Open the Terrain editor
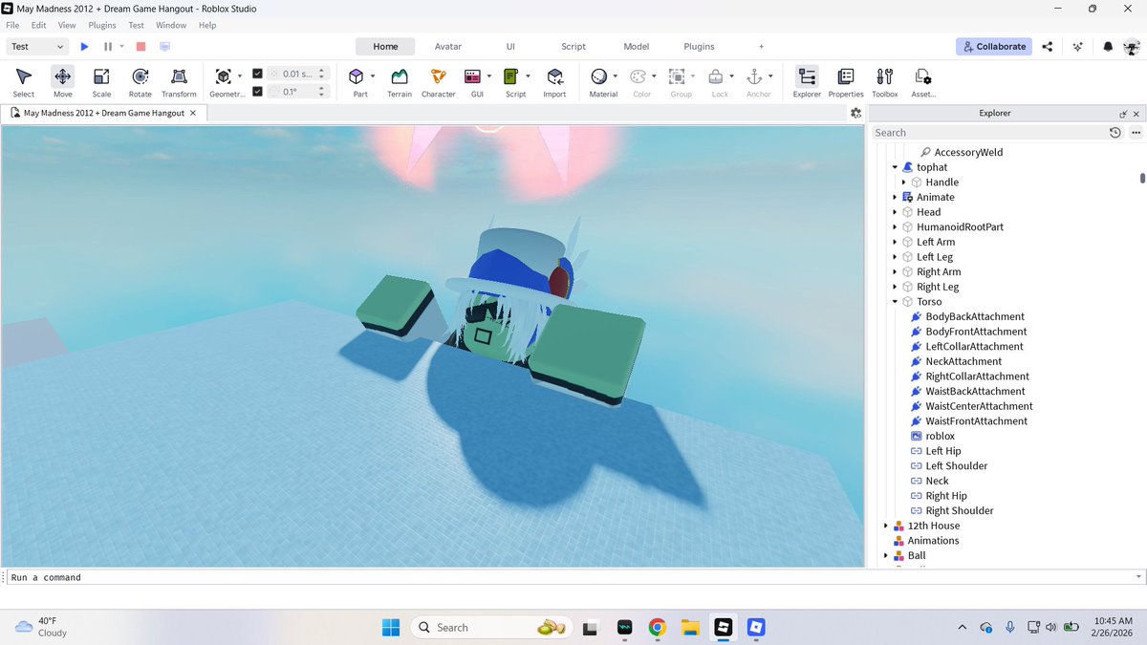This screenshot has width=1147, height=645. 400,82
